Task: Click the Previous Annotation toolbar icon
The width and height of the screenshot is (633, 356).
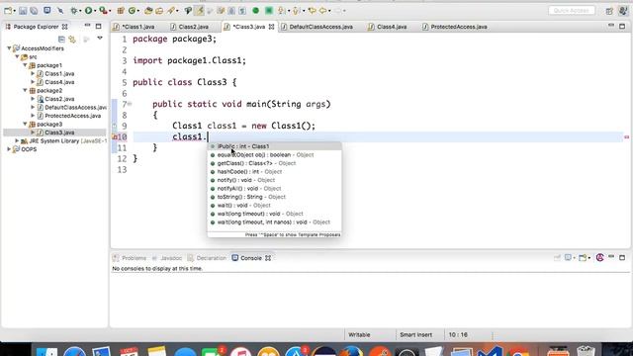Action: tap(297, 11)
